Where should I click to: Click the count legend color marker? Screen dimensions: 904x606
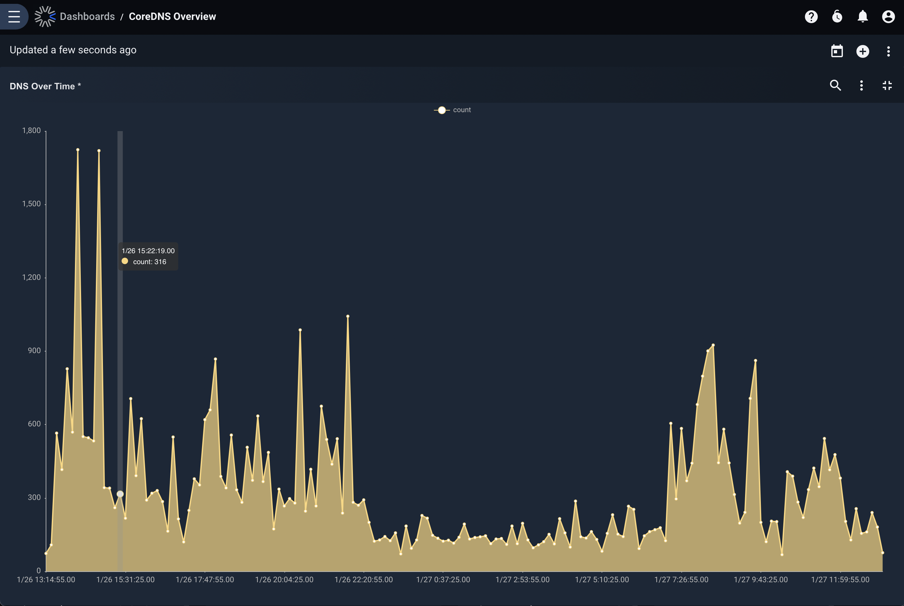442,110
